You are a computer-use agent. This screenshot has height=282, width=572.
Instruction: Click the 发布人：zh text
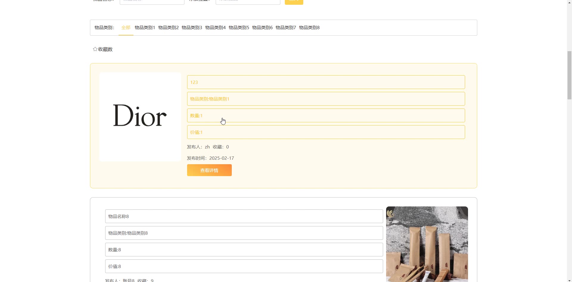(198, 147)
